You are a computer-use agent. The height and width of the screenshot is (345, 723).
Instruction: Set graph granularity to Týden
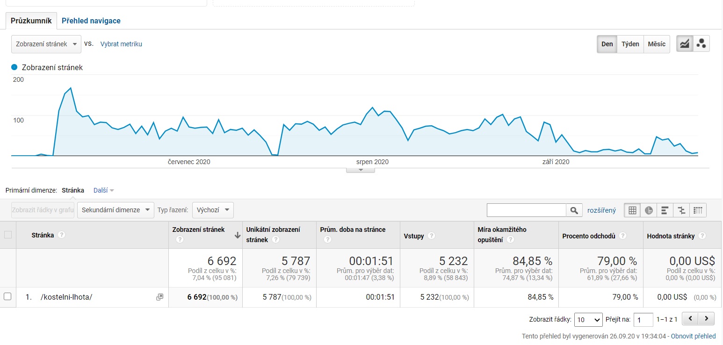pyautogui.click(x=630, y=44)
